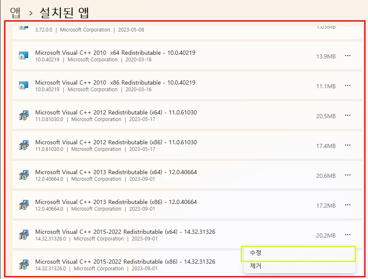Click the Visual C++ 2015-2022 (x64) installer icon
The height and width of the screenshot is (279, 368).
pos(24,235)
